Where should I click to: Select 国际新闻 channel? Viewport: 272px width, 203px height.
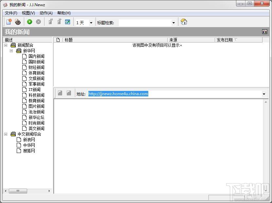[x=36, y=62]
